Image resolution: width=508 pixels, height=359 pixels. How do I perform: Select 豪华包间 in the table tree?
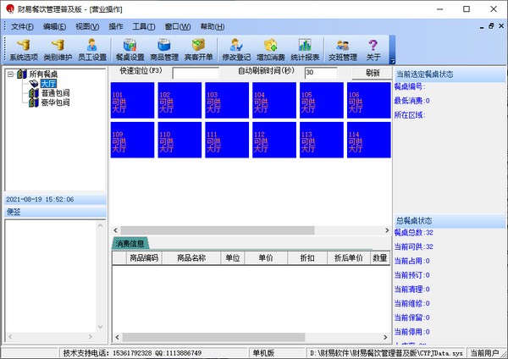[x=55, y=102]
